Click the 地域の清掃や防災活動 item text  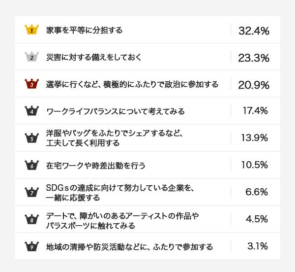(130, 247)
